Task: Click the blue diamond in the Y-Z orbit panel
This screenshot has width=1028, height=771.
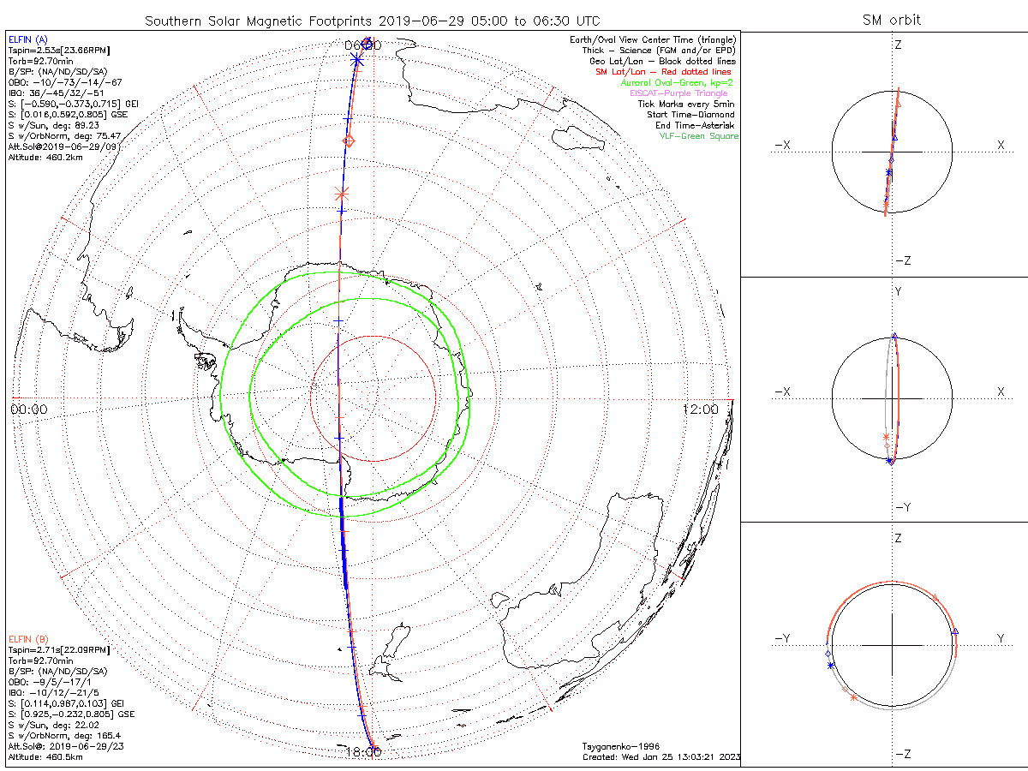Action: pyautogui.click(x=828, y=654)
